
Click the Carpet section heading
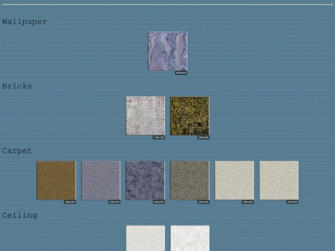[17, 151]
